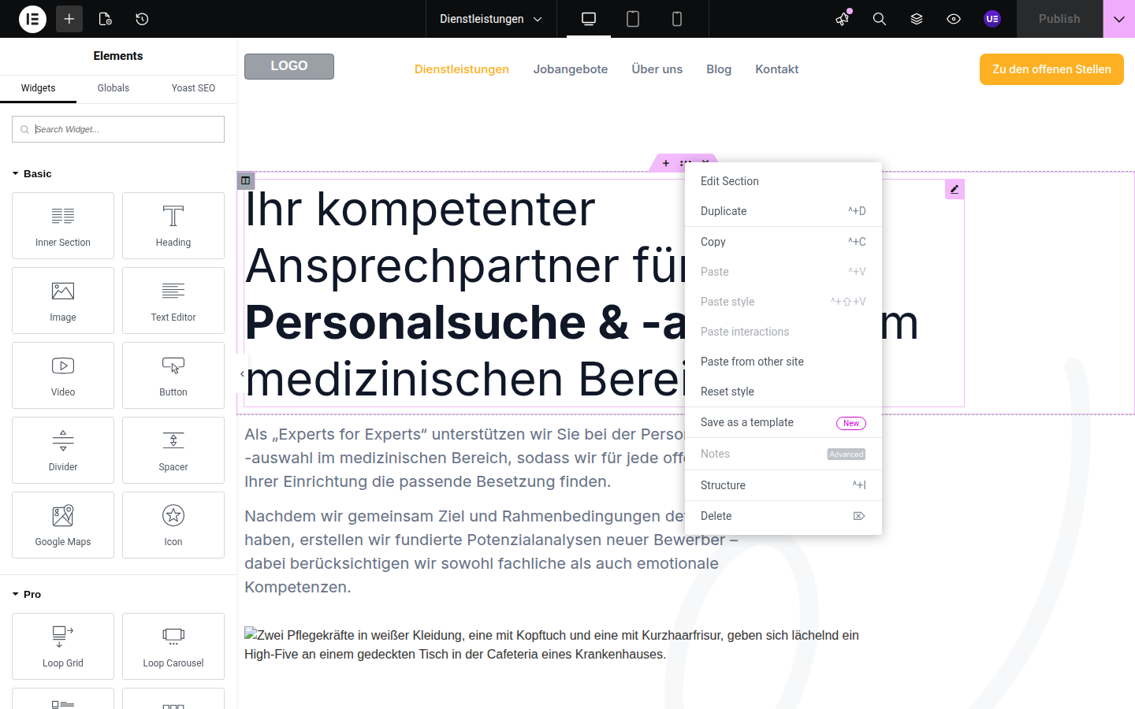Click the greyed Notes menu entry
The width and height of the screenshot is (1135, 709).
point(783,454)
